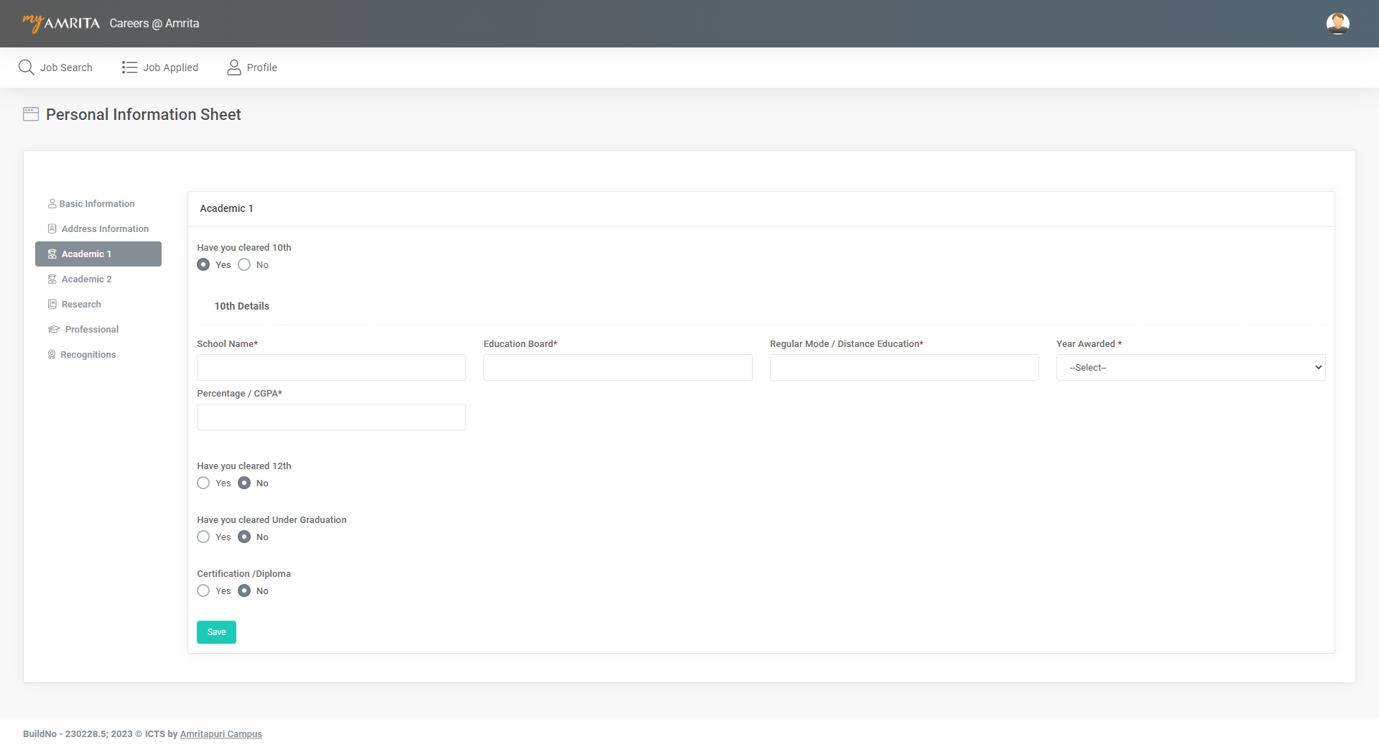Image resolution: width=1379 pixels, height=750 pixels.
Task: Click the Job Search magnifier icon
Action: pyautogui.click(x=27, y=68)
